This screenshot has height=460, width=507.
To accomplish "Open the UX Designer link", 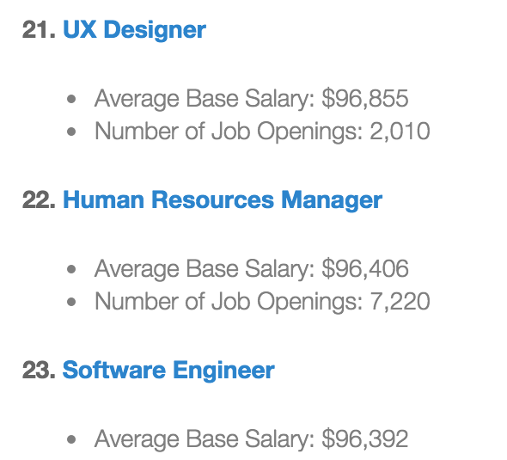I will pyautogui.click(x=135, y=30).
